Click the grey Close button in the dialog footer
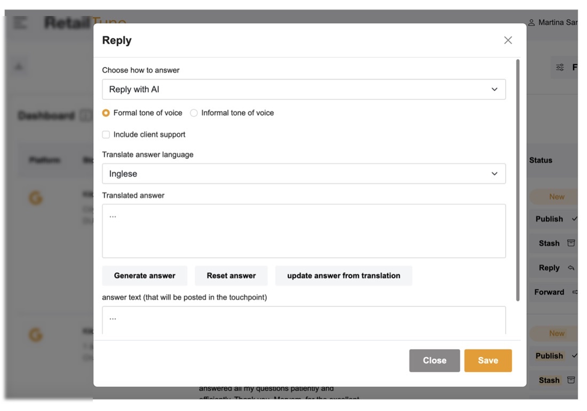This screenshot has height=411, width=587. pos(434,360)
